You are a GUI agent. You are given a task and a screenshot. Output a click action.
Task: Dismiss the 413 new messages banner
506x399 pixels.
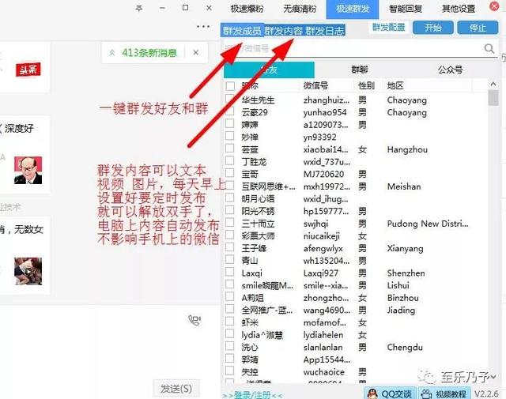[196, 52]
